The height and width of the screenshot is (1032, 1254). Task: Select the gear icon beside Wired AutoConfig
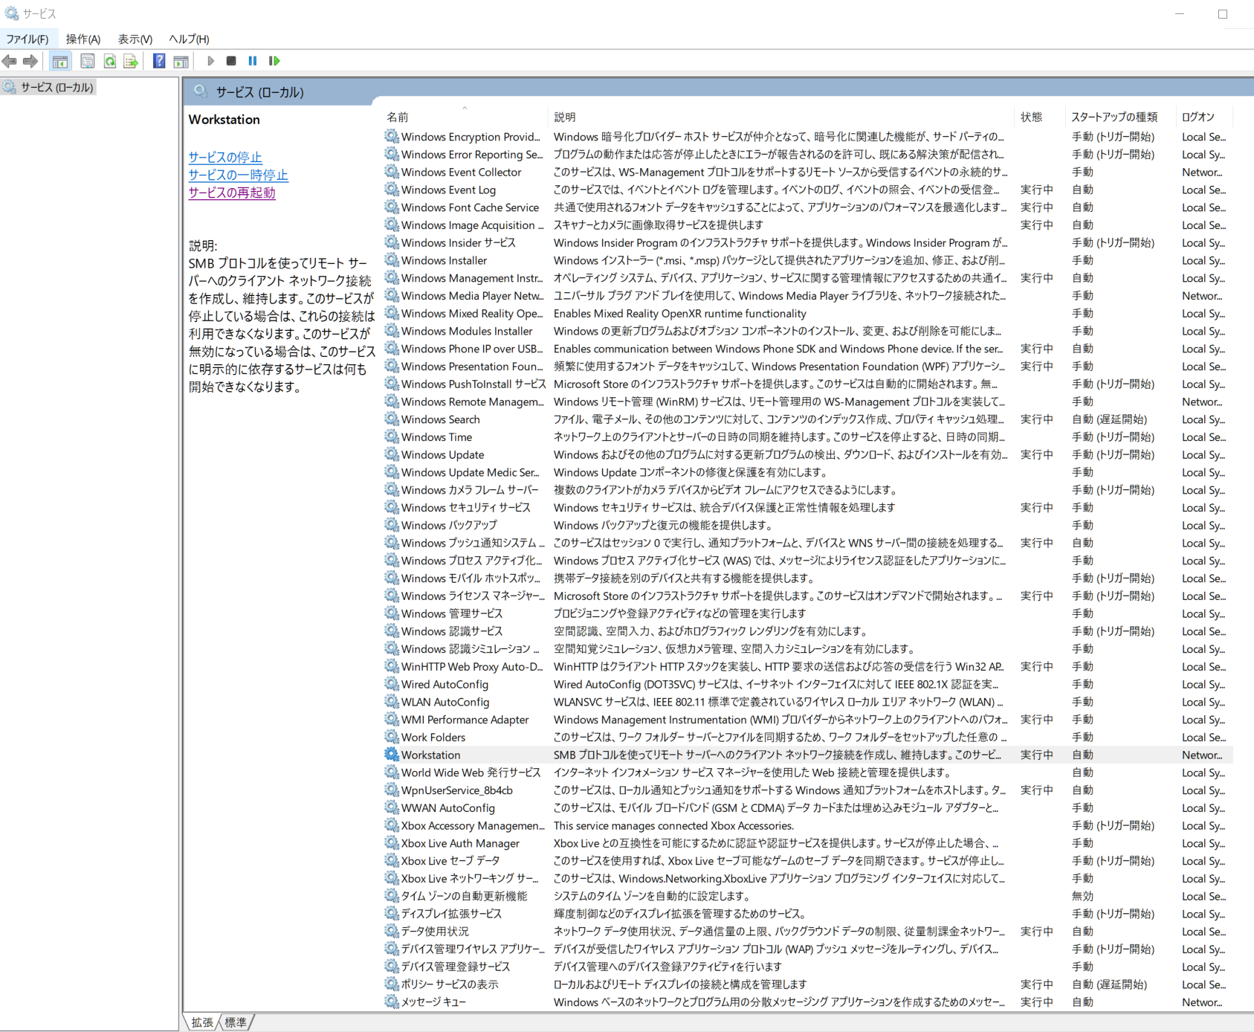pyautogui.click(x=392, y=683)
